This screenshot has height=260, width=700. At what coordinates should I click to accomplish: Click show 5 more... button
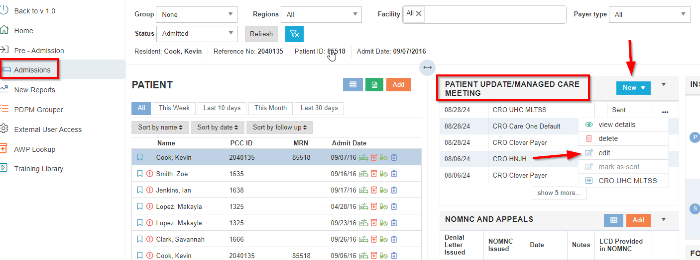click(x=559, y=193)
